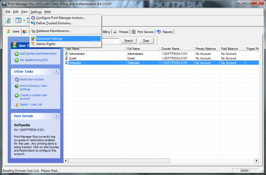
Task: Open Active Directory View Settings link
Action: click(x=33, y=87)
